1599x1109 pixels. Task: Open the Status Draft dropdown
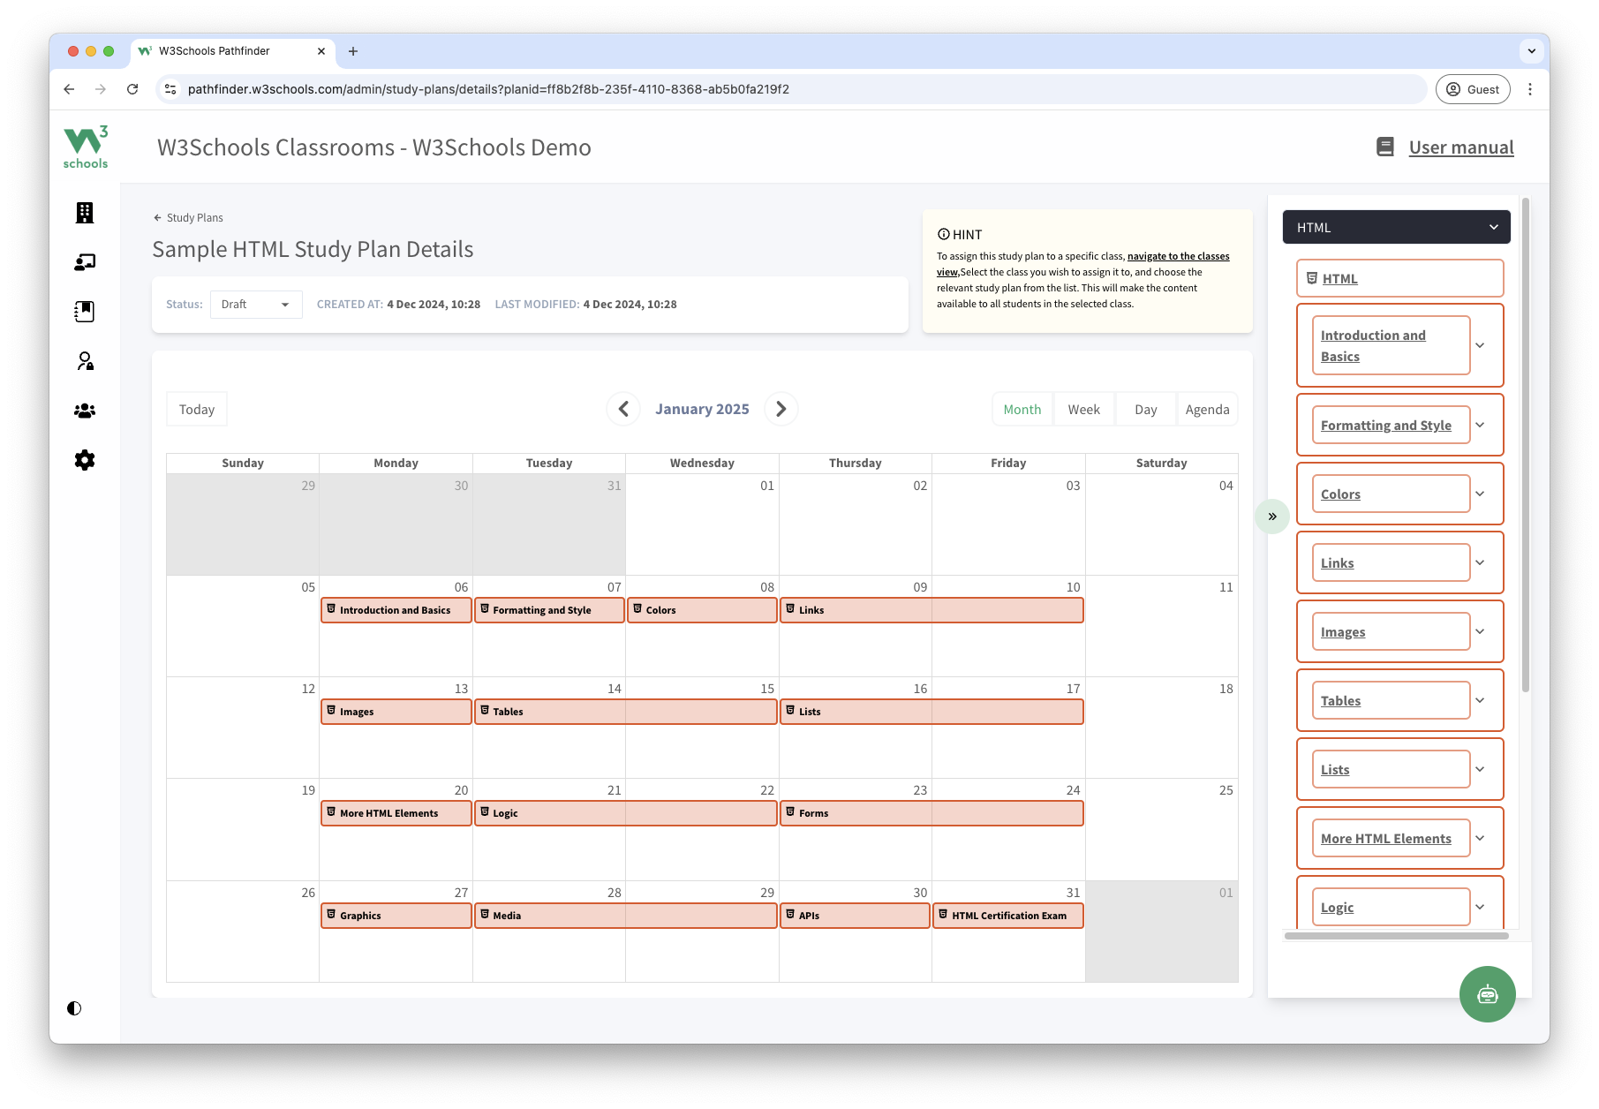click(x=256, y=305)
